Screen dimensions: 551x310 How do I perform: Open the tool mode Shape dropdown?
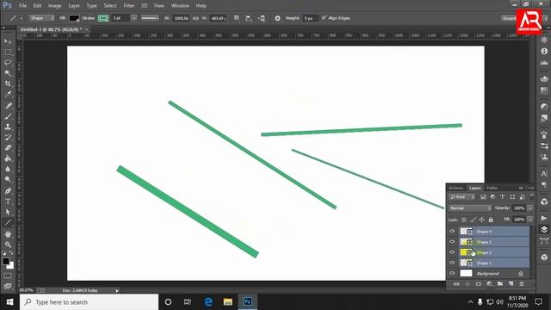(x=41, y=18)
